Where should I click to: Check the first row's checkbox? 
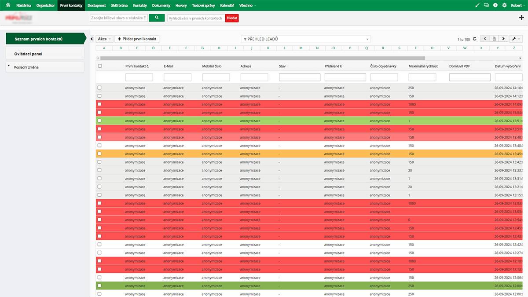[x=99, y=88]
